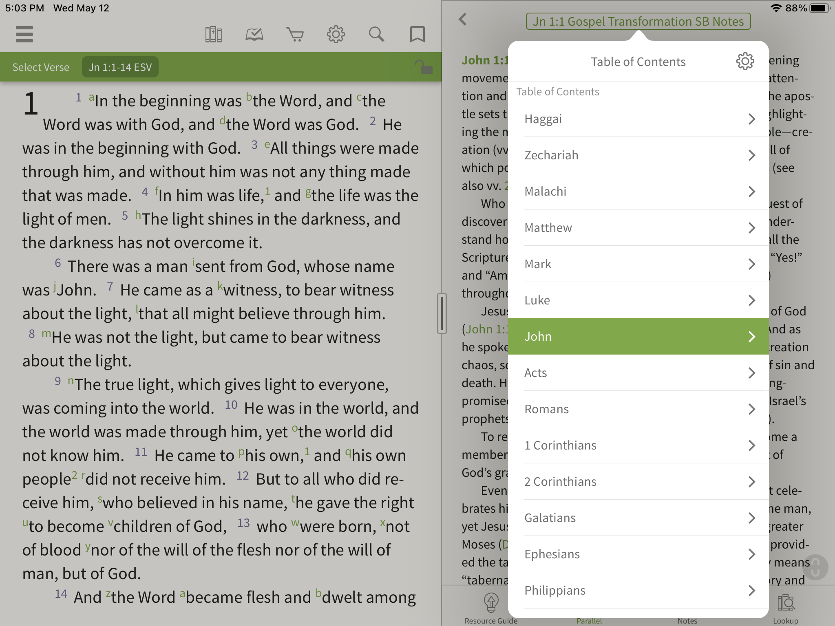Tap the bookmark icon in the toolbar

click(x=417, y=35)
